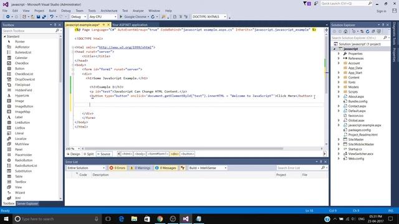
Task: Open the Analyze menu
Action: pos(138,11)
